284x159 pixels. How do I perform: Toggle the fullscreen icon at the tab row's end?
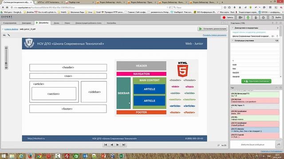tap(226, 23)
